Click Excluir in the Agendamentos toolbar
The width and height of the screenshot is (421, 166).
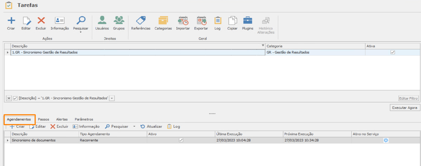click(x=59, y=127)
